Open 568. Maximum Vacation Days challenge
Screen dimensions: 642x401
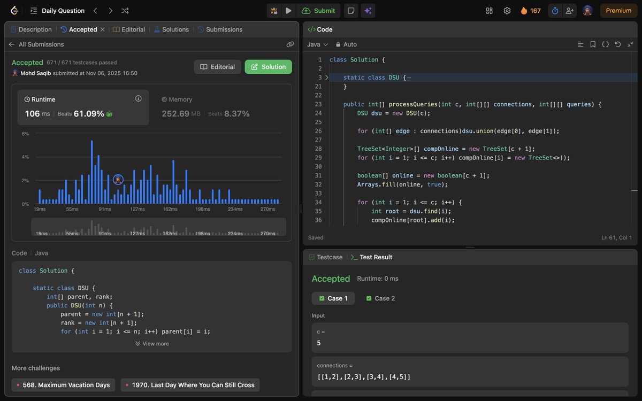point(63,385)
